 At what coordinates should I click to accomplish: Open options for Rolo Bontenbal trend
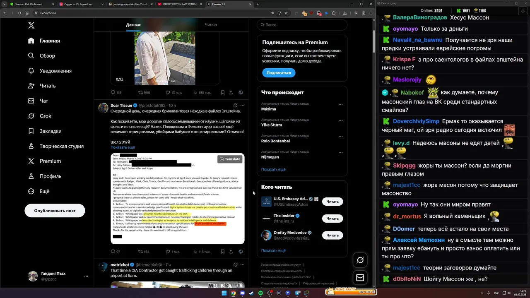click(x=341, y=137)
